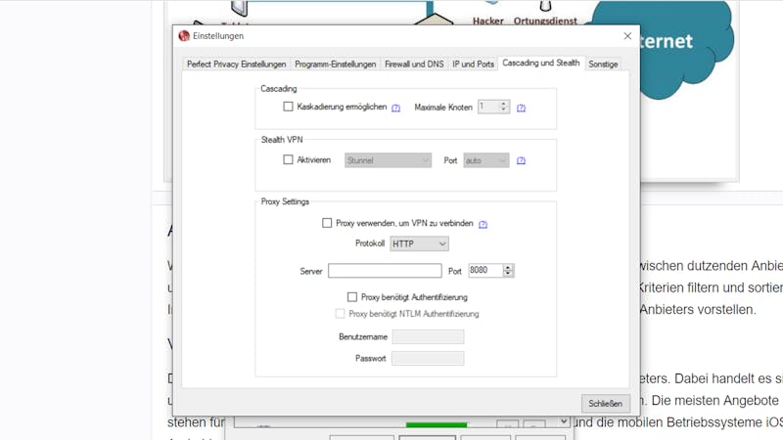
Task: Click the Benutzername input field
Action: [x=428, y=336]
